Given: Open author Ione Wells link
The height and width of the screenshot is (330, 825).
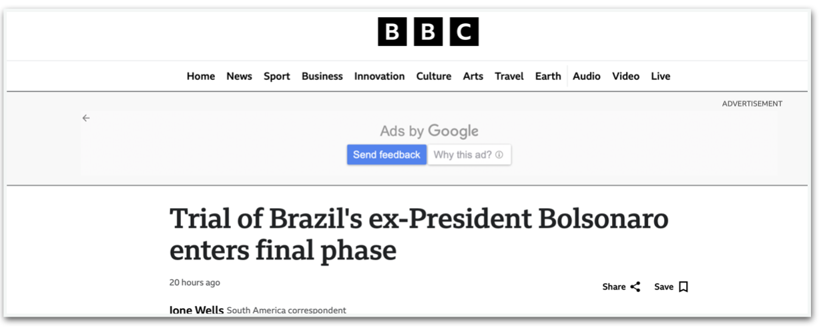Looking at the screenshot, I should [x=196, y=310].
